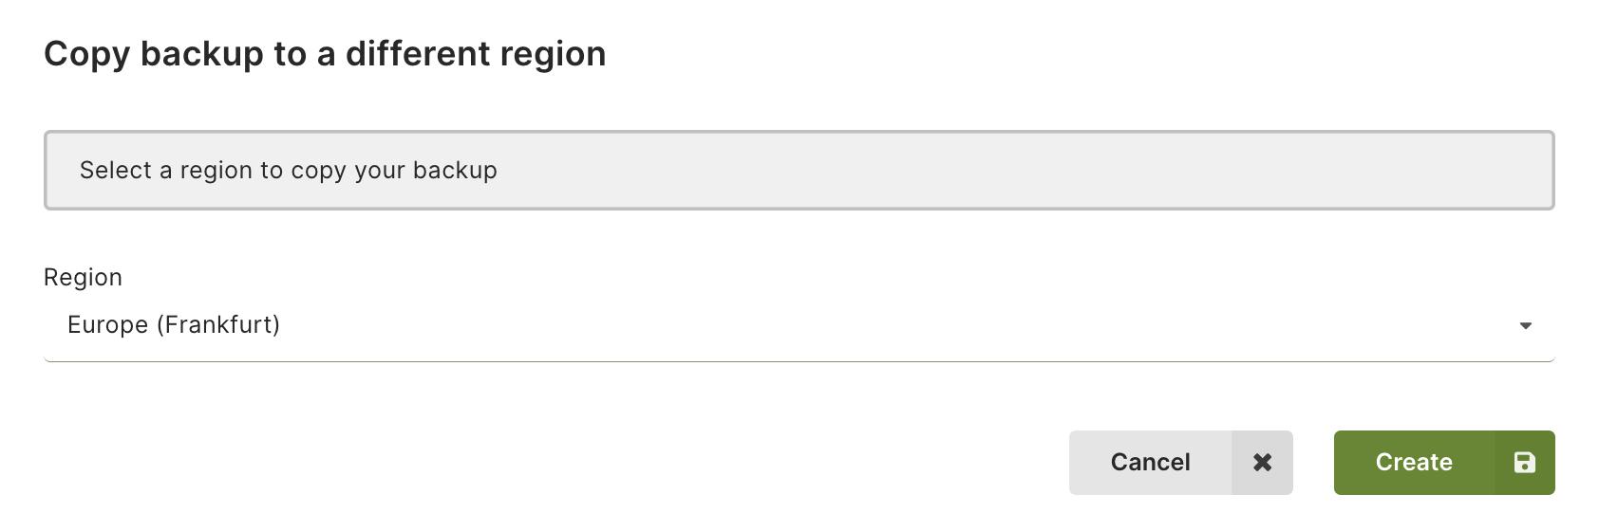Click the Cancel button text
The height and width of the screenshot is (531, 1599).
coord(1150,463)
